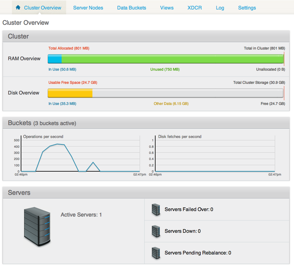Click the yellow Other Data disk segment
Screen dimensions: 294x271
70,93
